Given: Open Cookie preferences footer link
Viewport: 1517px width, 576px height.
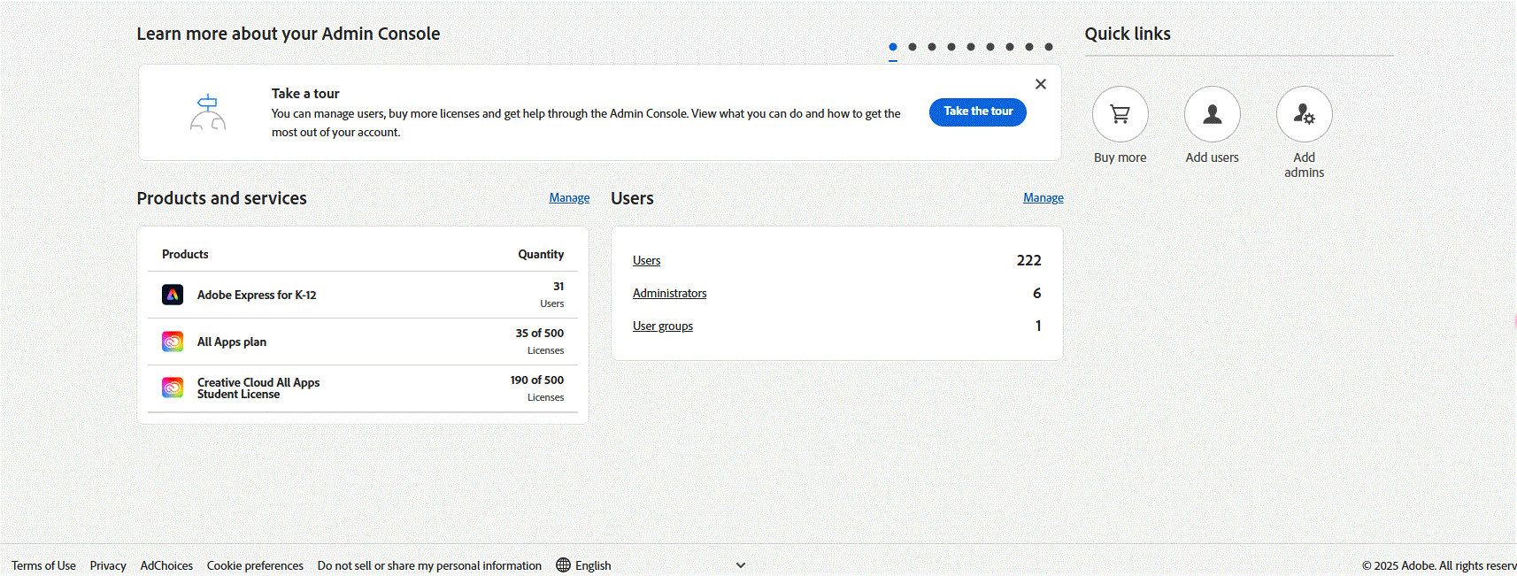Looking at the screenshot, I should pos(255,565).
